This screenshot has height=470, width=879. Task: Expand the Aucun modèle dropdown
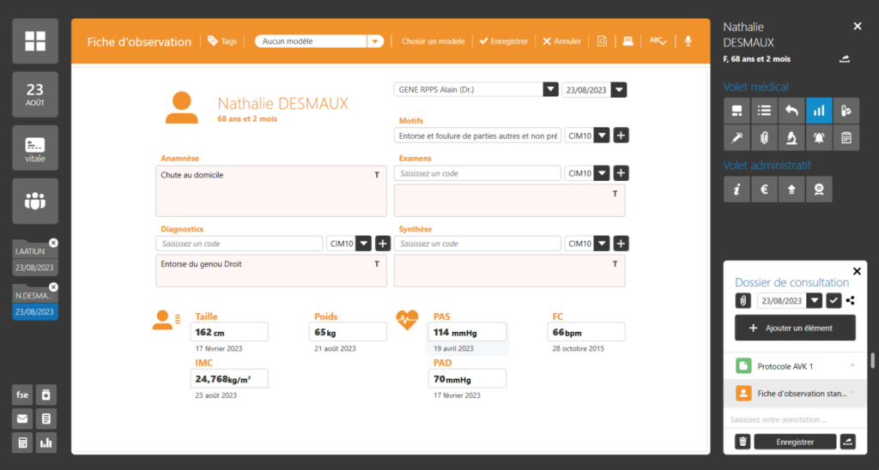click(374, 41)
